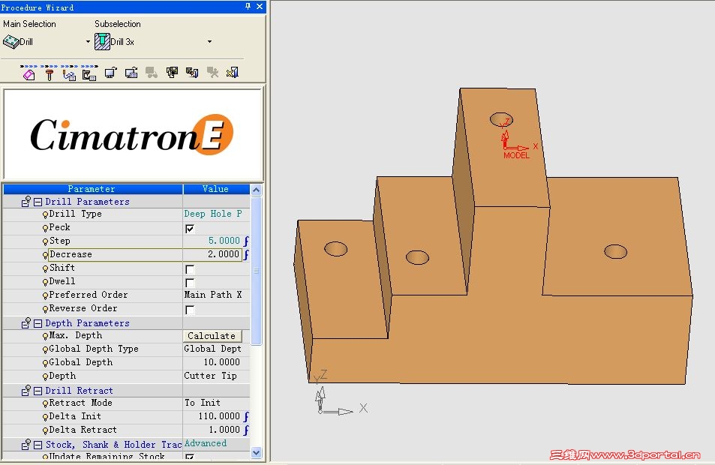The height and width of the screenshot is (465, 715).
Task: Edit the Step value 5.0000
Action: tap(213, 241)
